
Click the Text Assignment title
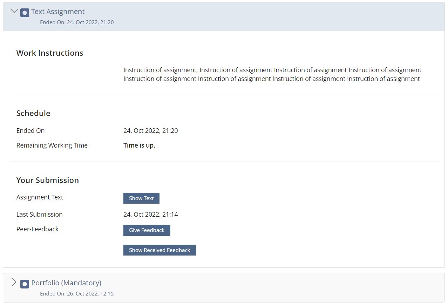(58, 12)
